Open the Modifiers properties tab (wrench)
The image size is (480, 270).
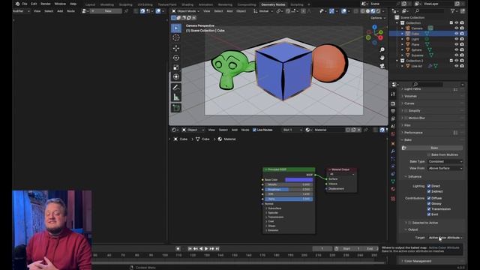pyautogui.click(x=393, y=151)
